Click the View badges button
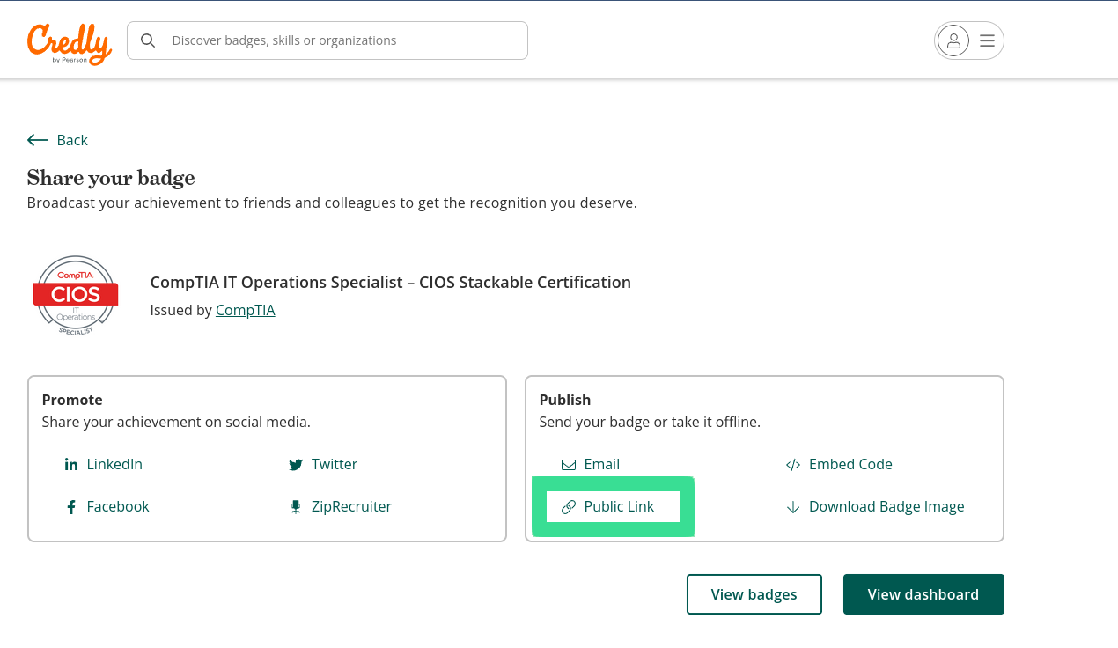This screenshot has height=648, width=1118. (x=754, y=594)
